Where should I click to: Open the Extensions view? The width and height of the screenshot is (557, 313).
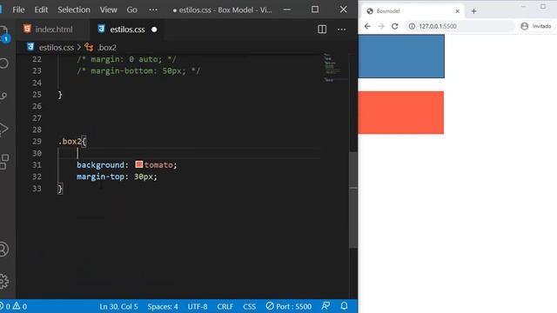point(4,162)
